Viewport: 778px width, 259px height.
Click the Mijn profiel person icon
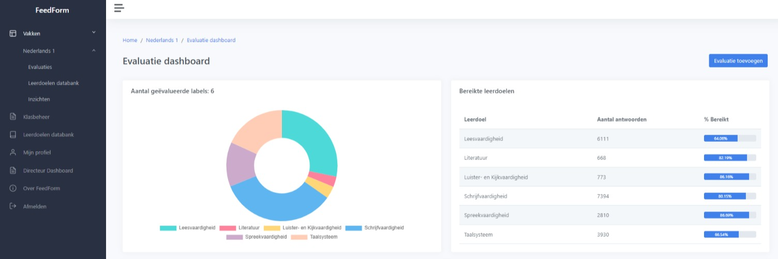tap(13, 153)
